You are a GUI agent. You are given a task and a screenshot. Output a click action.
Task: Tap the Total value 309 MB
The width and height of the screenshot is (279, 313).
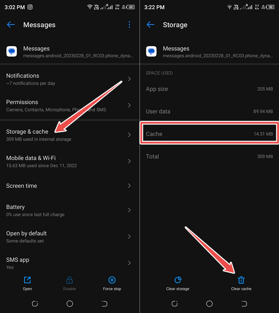[265, 157]
